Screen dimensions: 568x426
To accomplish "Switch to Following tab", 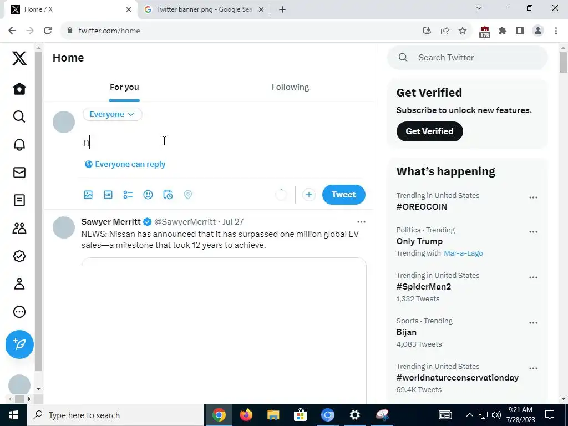I will pyautogui.click(x=290, y=87).
